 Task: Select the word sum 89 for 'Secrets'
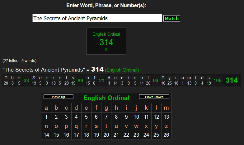pos(80,81)
